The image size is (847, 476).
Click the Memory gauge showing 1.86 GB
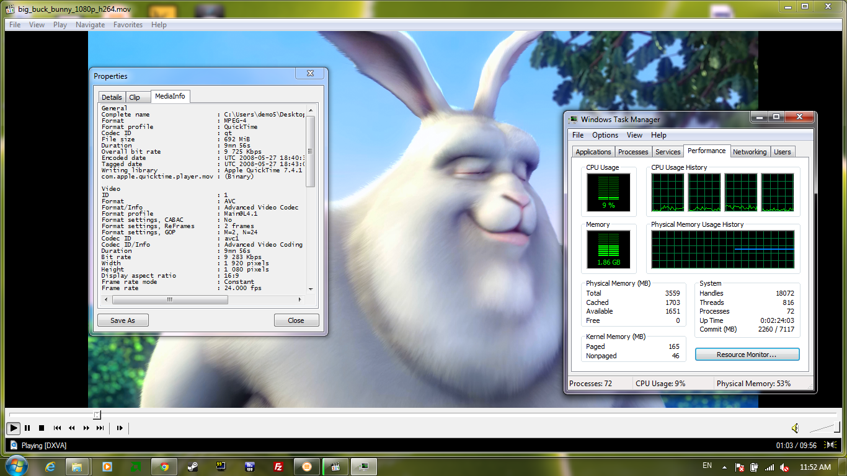[x=608, y=249]
